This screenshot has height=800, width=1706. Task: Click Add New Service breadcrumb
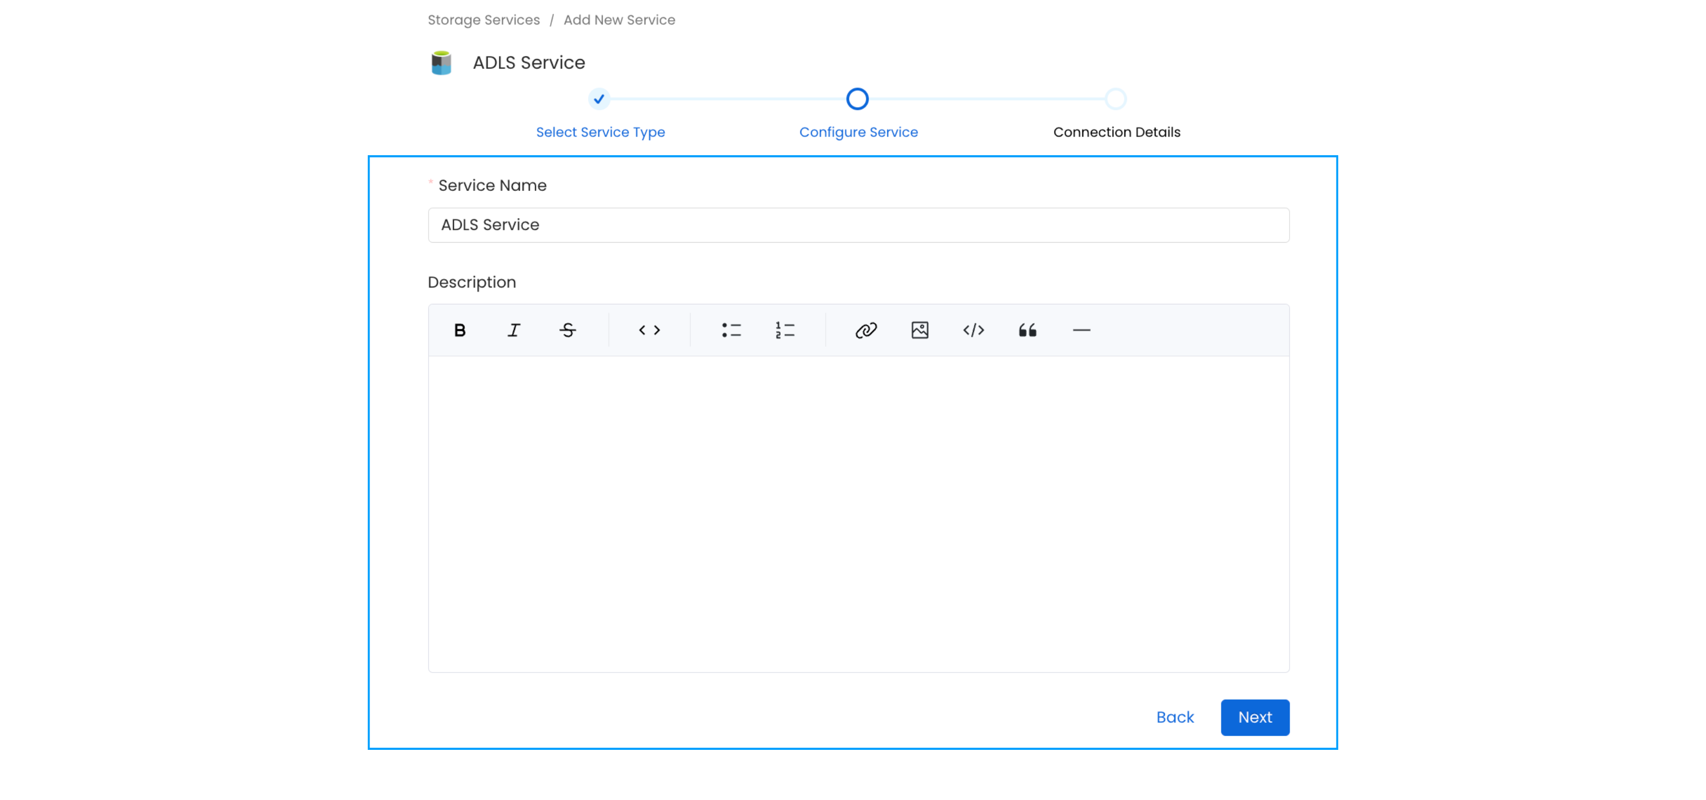[x=618, y=20]
